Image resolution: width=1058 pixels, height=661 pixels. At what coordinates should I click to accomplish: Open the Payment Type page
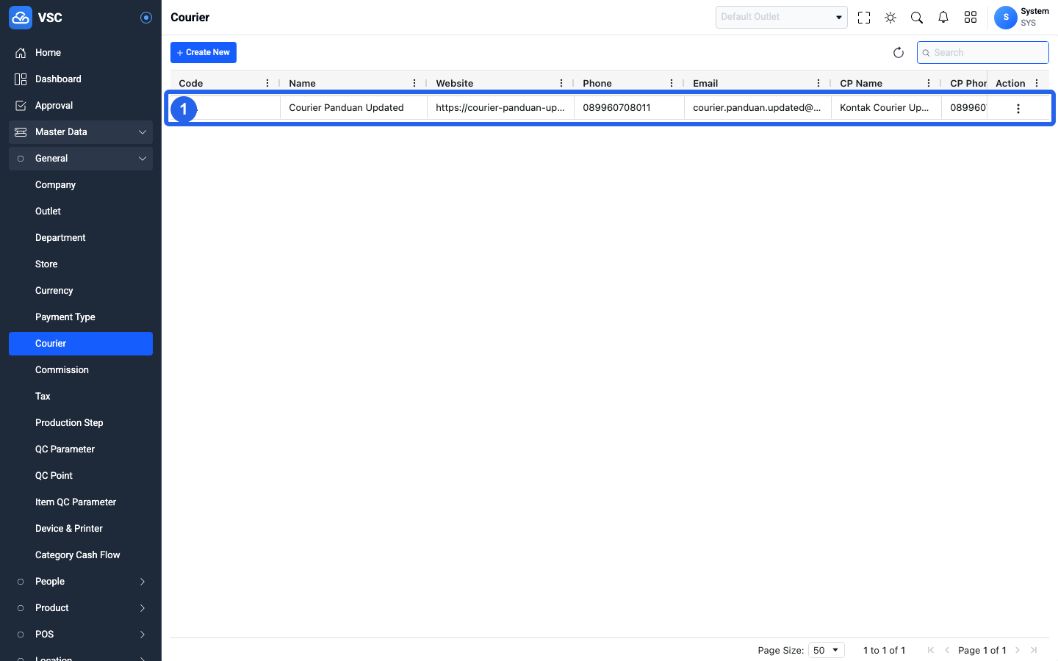(81, 317)
